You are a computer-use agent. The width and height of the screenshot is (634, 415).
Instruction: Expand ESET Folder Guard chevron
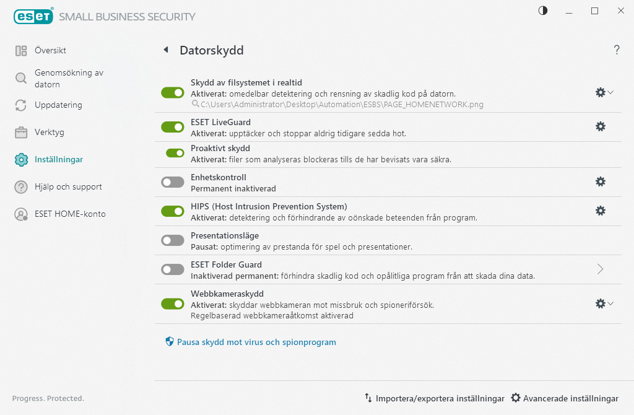[x=600, y=269]
